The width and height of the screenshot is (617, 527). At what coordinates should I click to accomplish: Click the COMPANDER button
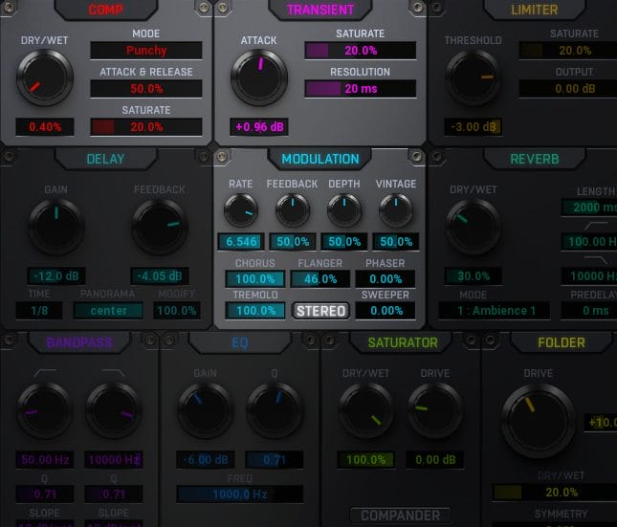(401, 516)
